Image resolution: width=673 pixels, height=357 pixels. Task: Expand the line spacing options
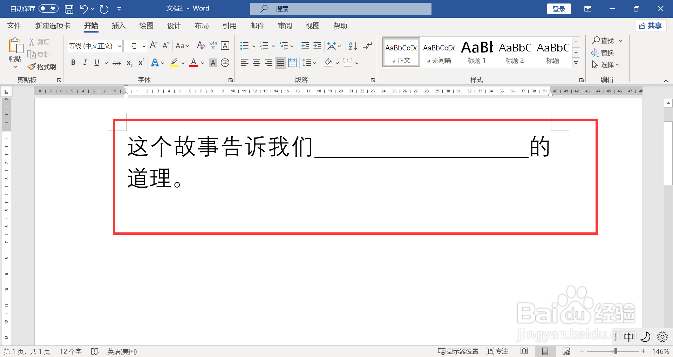coord(314,63)
